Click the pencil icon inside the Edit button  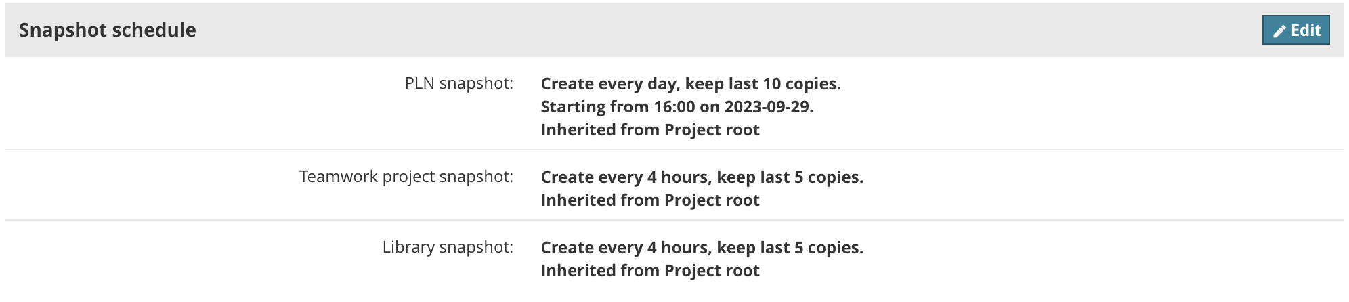pyautogui.click(x=1279, y=31)
